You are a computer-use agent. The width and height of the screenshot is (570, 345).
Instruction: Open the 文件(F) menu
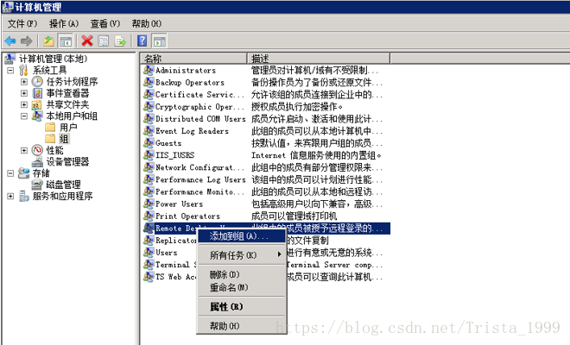(22, 24)
